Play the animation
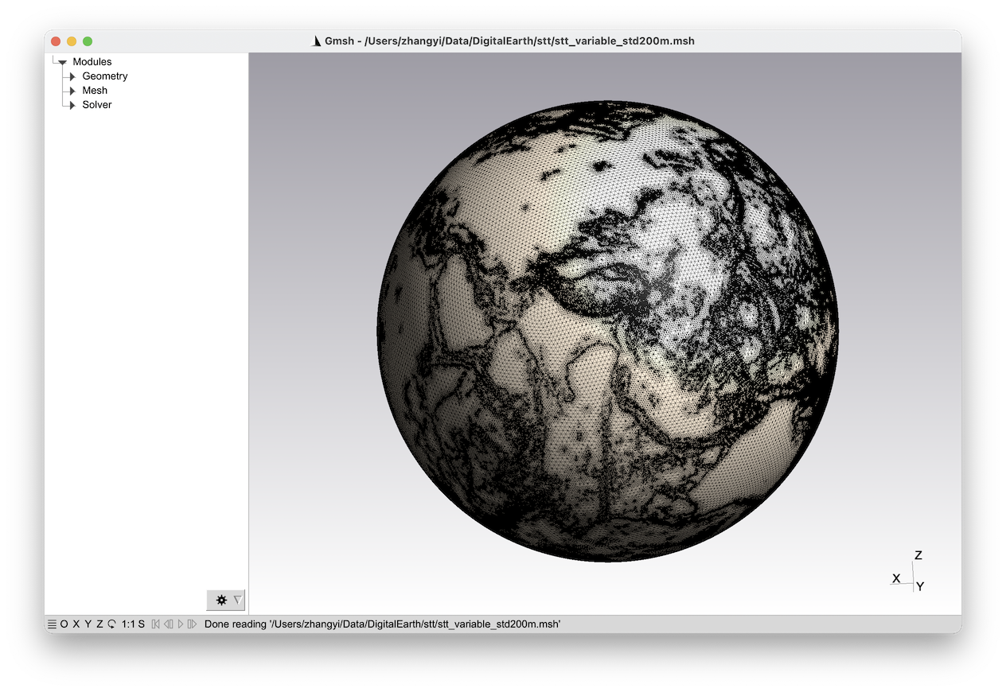This screenshot has width=1006, height=692. coord(181,624)
